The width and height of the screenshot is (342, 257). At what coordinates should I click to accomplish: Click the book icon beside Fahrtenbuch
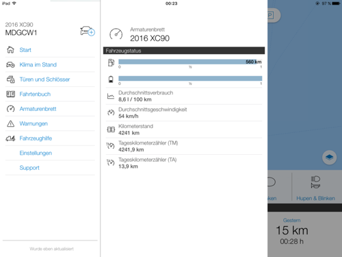10,94
